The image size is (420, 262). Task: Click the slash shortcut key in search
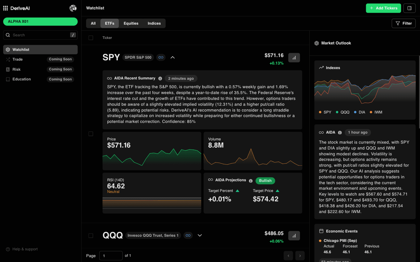tap(73, 35)
